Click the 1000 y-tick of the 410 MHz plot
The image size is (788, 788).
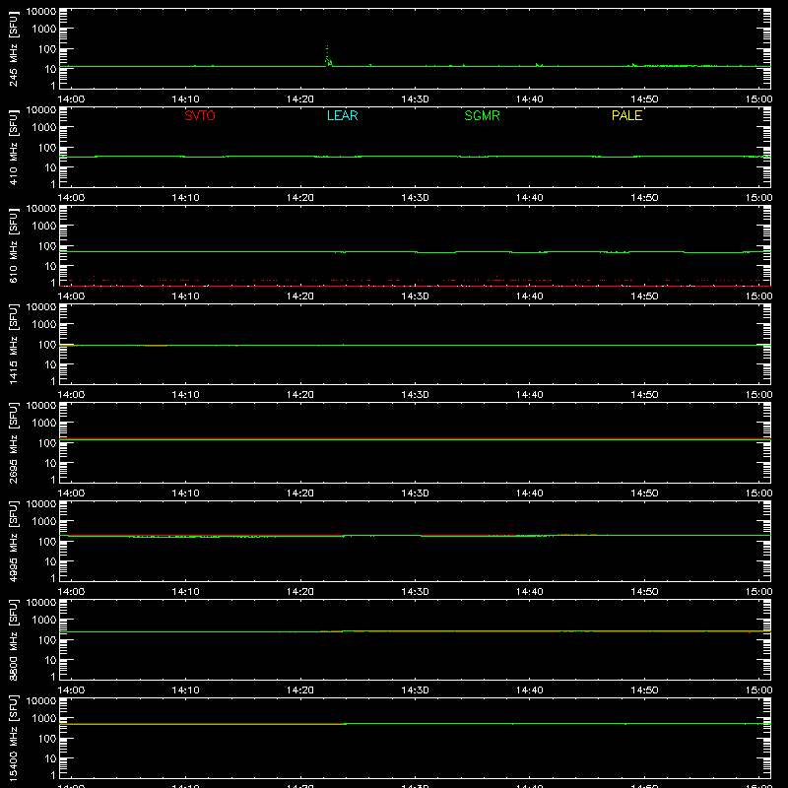click(x=44, y=128)
